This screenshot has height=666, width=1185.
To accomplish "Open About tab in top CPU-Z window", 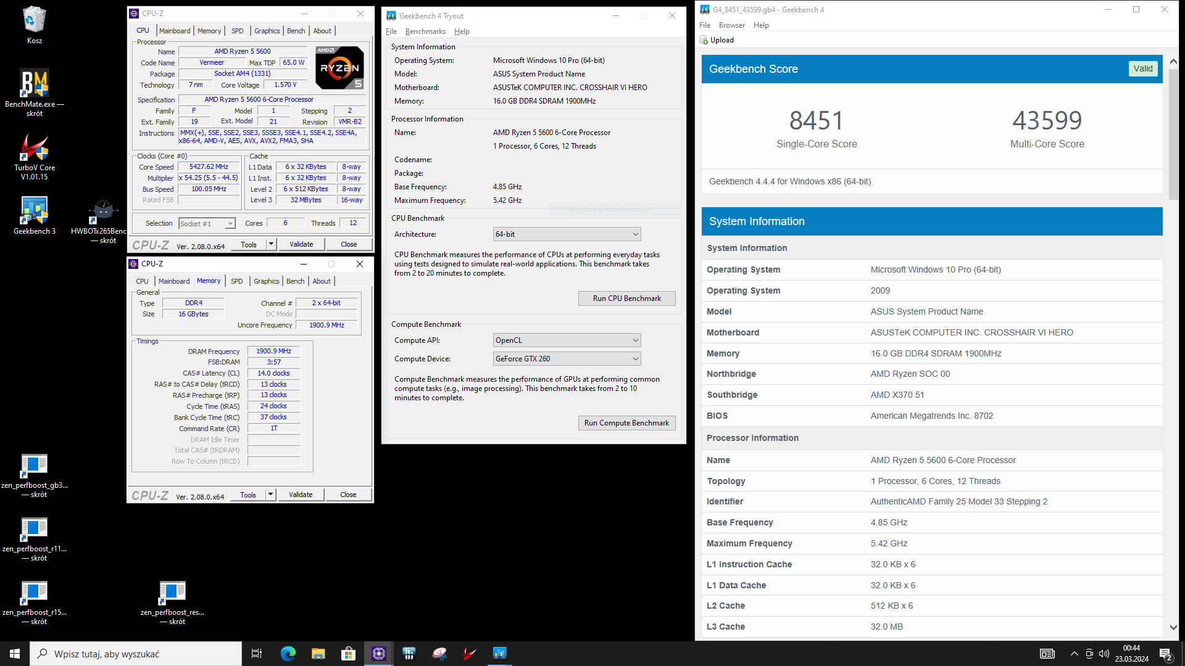I will (322, 31).
